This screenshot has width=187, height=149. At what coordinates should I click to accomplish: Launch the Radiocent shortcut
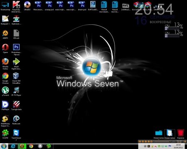coord(16,120)
